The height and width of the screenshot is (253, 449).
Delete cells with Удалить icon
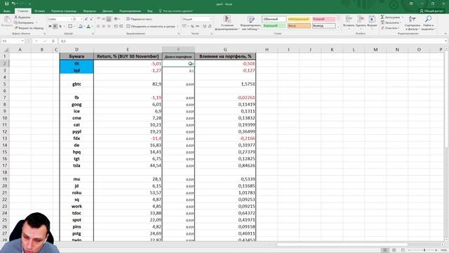point(361,22)
